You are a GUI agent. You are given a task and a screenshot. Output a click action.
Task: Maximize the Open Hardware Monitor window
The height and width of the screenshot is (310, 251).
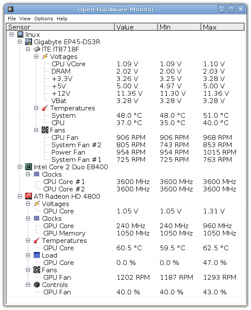point(231,9)
